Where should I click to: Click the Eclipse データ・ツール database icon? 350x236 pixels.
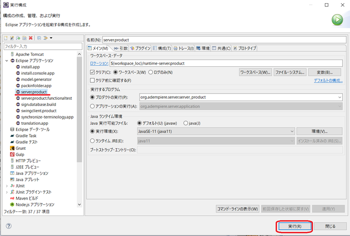(13, 129)
